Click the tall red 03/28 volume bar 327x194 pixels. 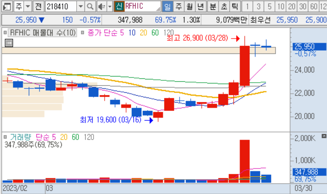(245, 161)
